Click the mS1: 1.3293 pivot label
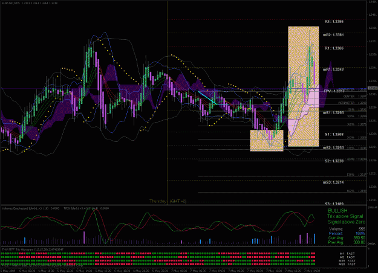This screenshot has width=378, height=273. point(333,112)
